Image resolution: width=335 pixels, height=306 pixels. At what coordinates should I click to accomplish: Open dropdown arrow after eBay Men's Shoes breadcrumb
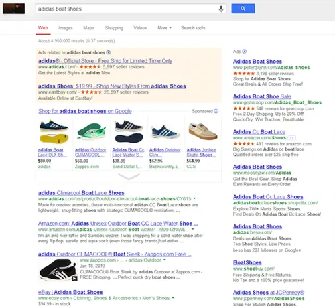pyautogui.click(x=173, y=298)
